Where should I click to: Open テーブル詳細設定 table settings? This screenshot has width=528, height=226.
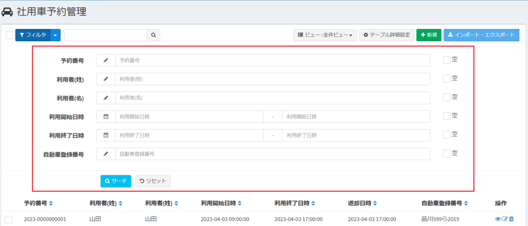pos(387,35)
